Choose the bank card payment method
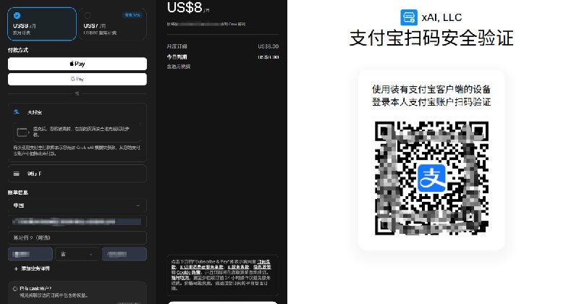 click(77, 174)
